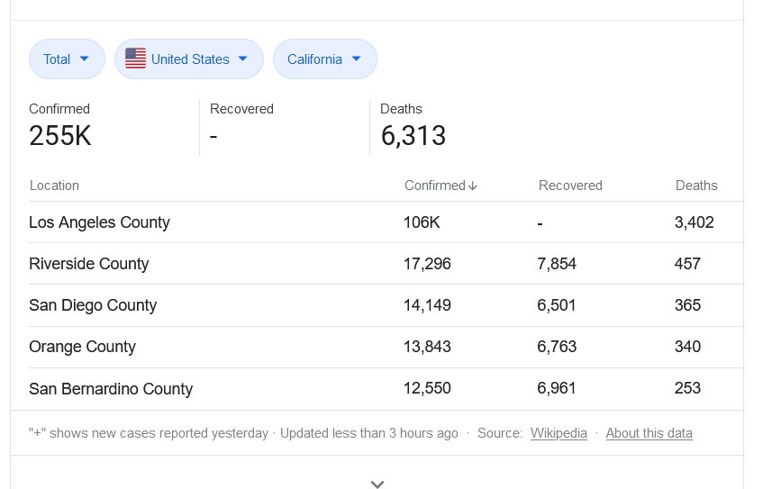Select the San Diego County row

pyautogui.click(x=386, y=305)
